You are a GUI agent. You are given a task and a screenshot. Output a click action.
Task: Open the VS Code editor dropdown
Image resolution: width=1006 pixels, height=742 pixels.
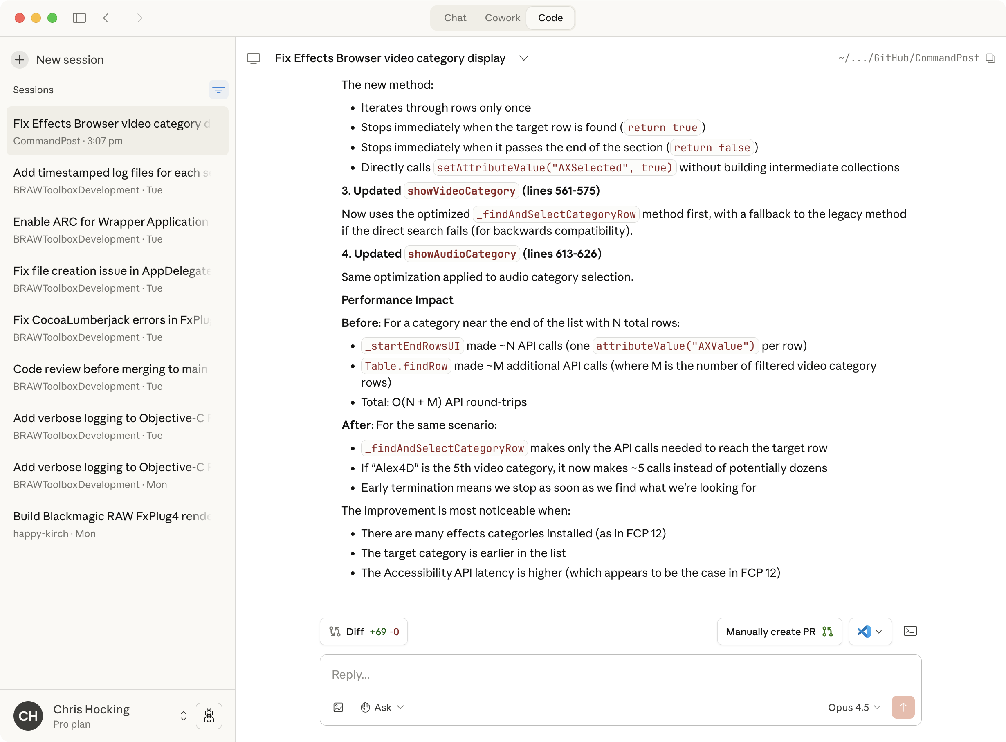coord(870,632)
